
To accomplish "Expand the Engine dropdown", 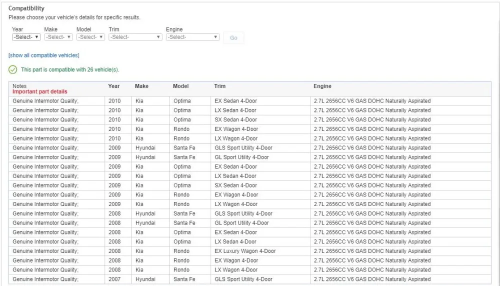I will [x=192, y=37].
